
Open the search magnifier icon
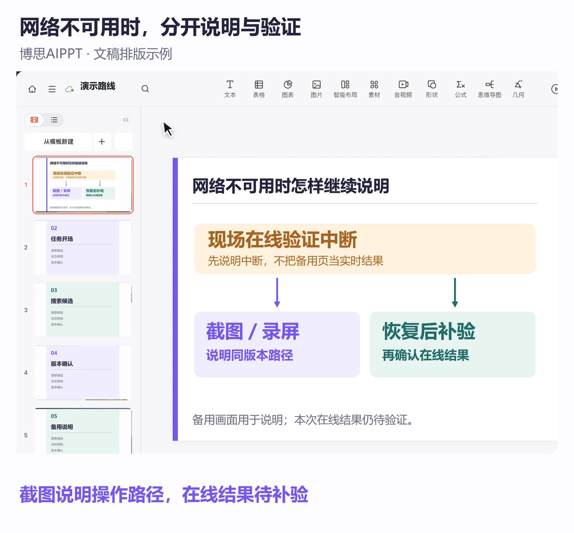145,89
